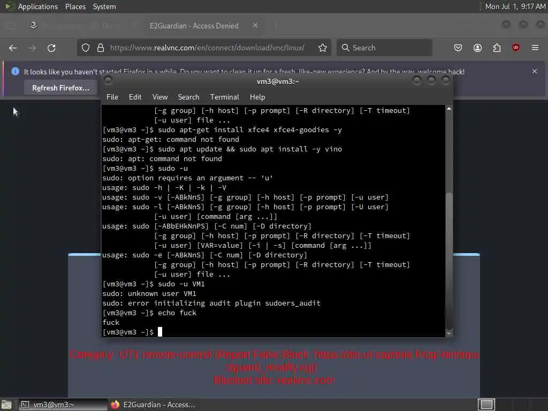This screenshot has height=411, width=548.
Task: Open the Firefox account icon
Action: point(477,48)
